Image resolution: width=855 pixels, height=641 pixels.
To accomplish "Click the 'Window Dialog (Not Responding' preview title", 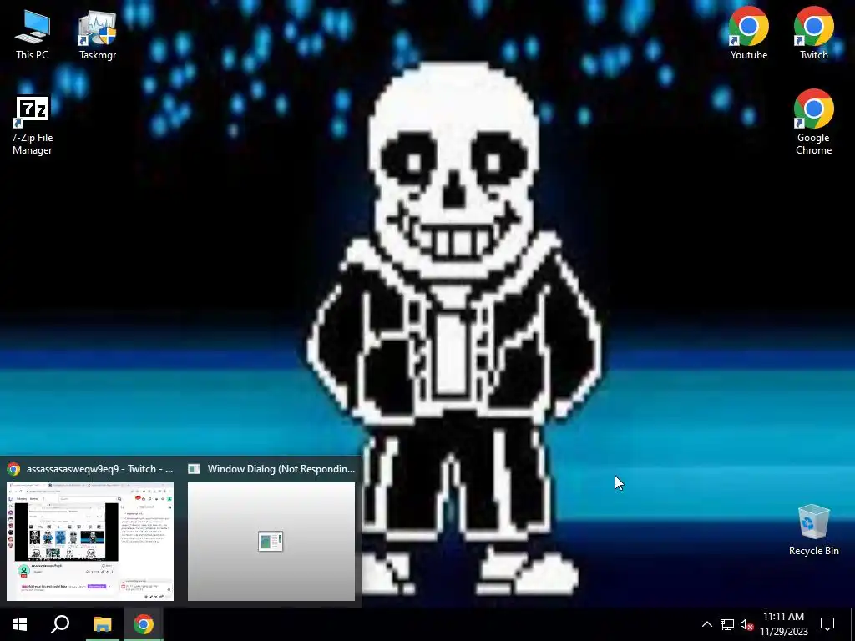I will [x=281, y=469].
